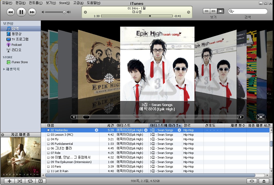The width and height of the screenshot is (274, 185).
Task: Skip forward to next track
Action: coord(32,12)
